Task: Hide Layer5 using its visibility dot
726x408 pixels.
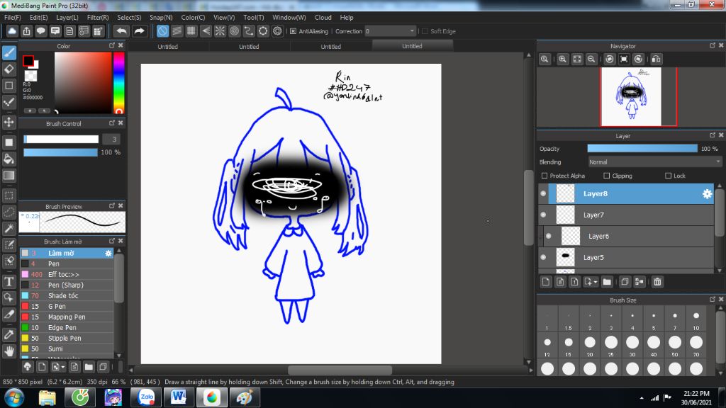Action: tap(544, 257)
